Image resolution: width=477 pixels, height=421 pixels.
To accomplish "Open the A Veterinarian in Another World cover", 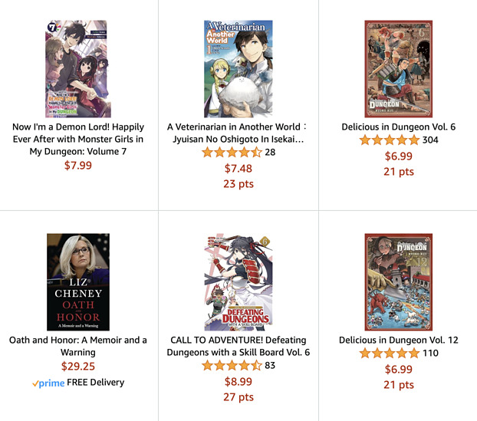I will pyautogui.click(x=238, y=69).
